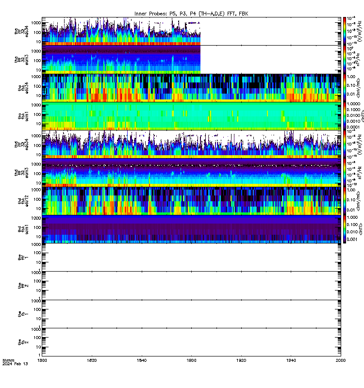Click the '1840' time axis label
The width and height of the screenshot is (364, 388).
pyautogui.click(x=141, y=360)
